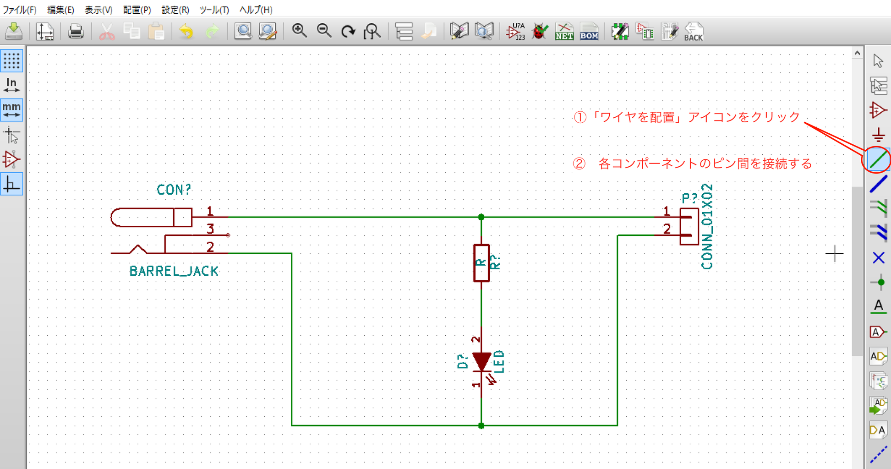
Task: Click BACK import footprint fields icon
Action: pos(694,31)
